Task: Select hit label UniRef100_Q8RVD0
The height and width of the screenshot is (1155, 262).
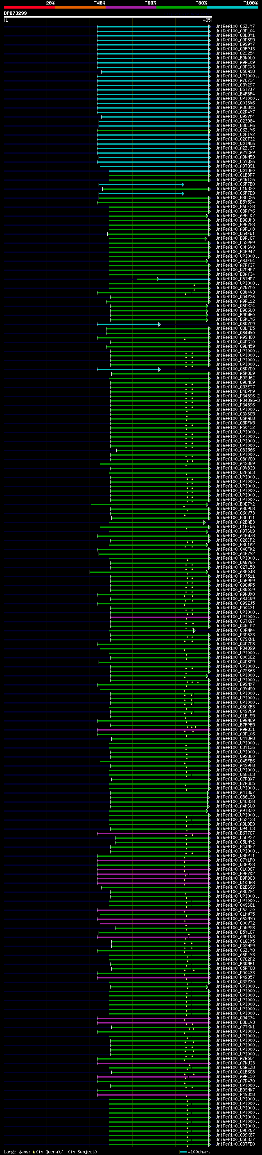Action: click(235, 369)
